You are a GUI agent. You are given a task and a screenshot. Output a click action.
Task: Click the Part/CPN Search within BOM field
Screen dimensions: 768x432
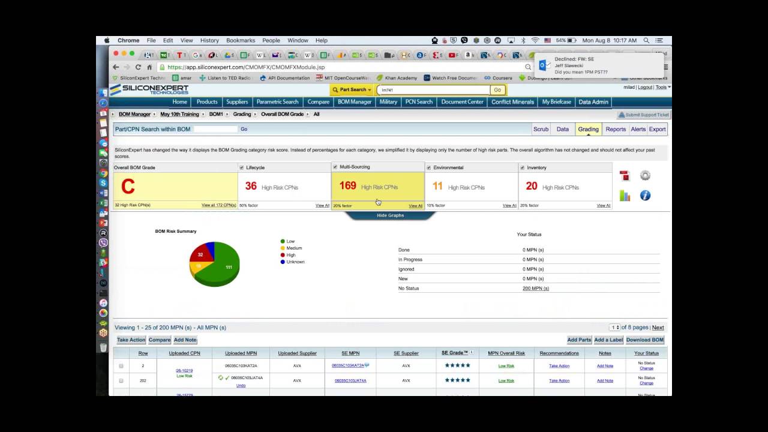click(x=215, y=129)
